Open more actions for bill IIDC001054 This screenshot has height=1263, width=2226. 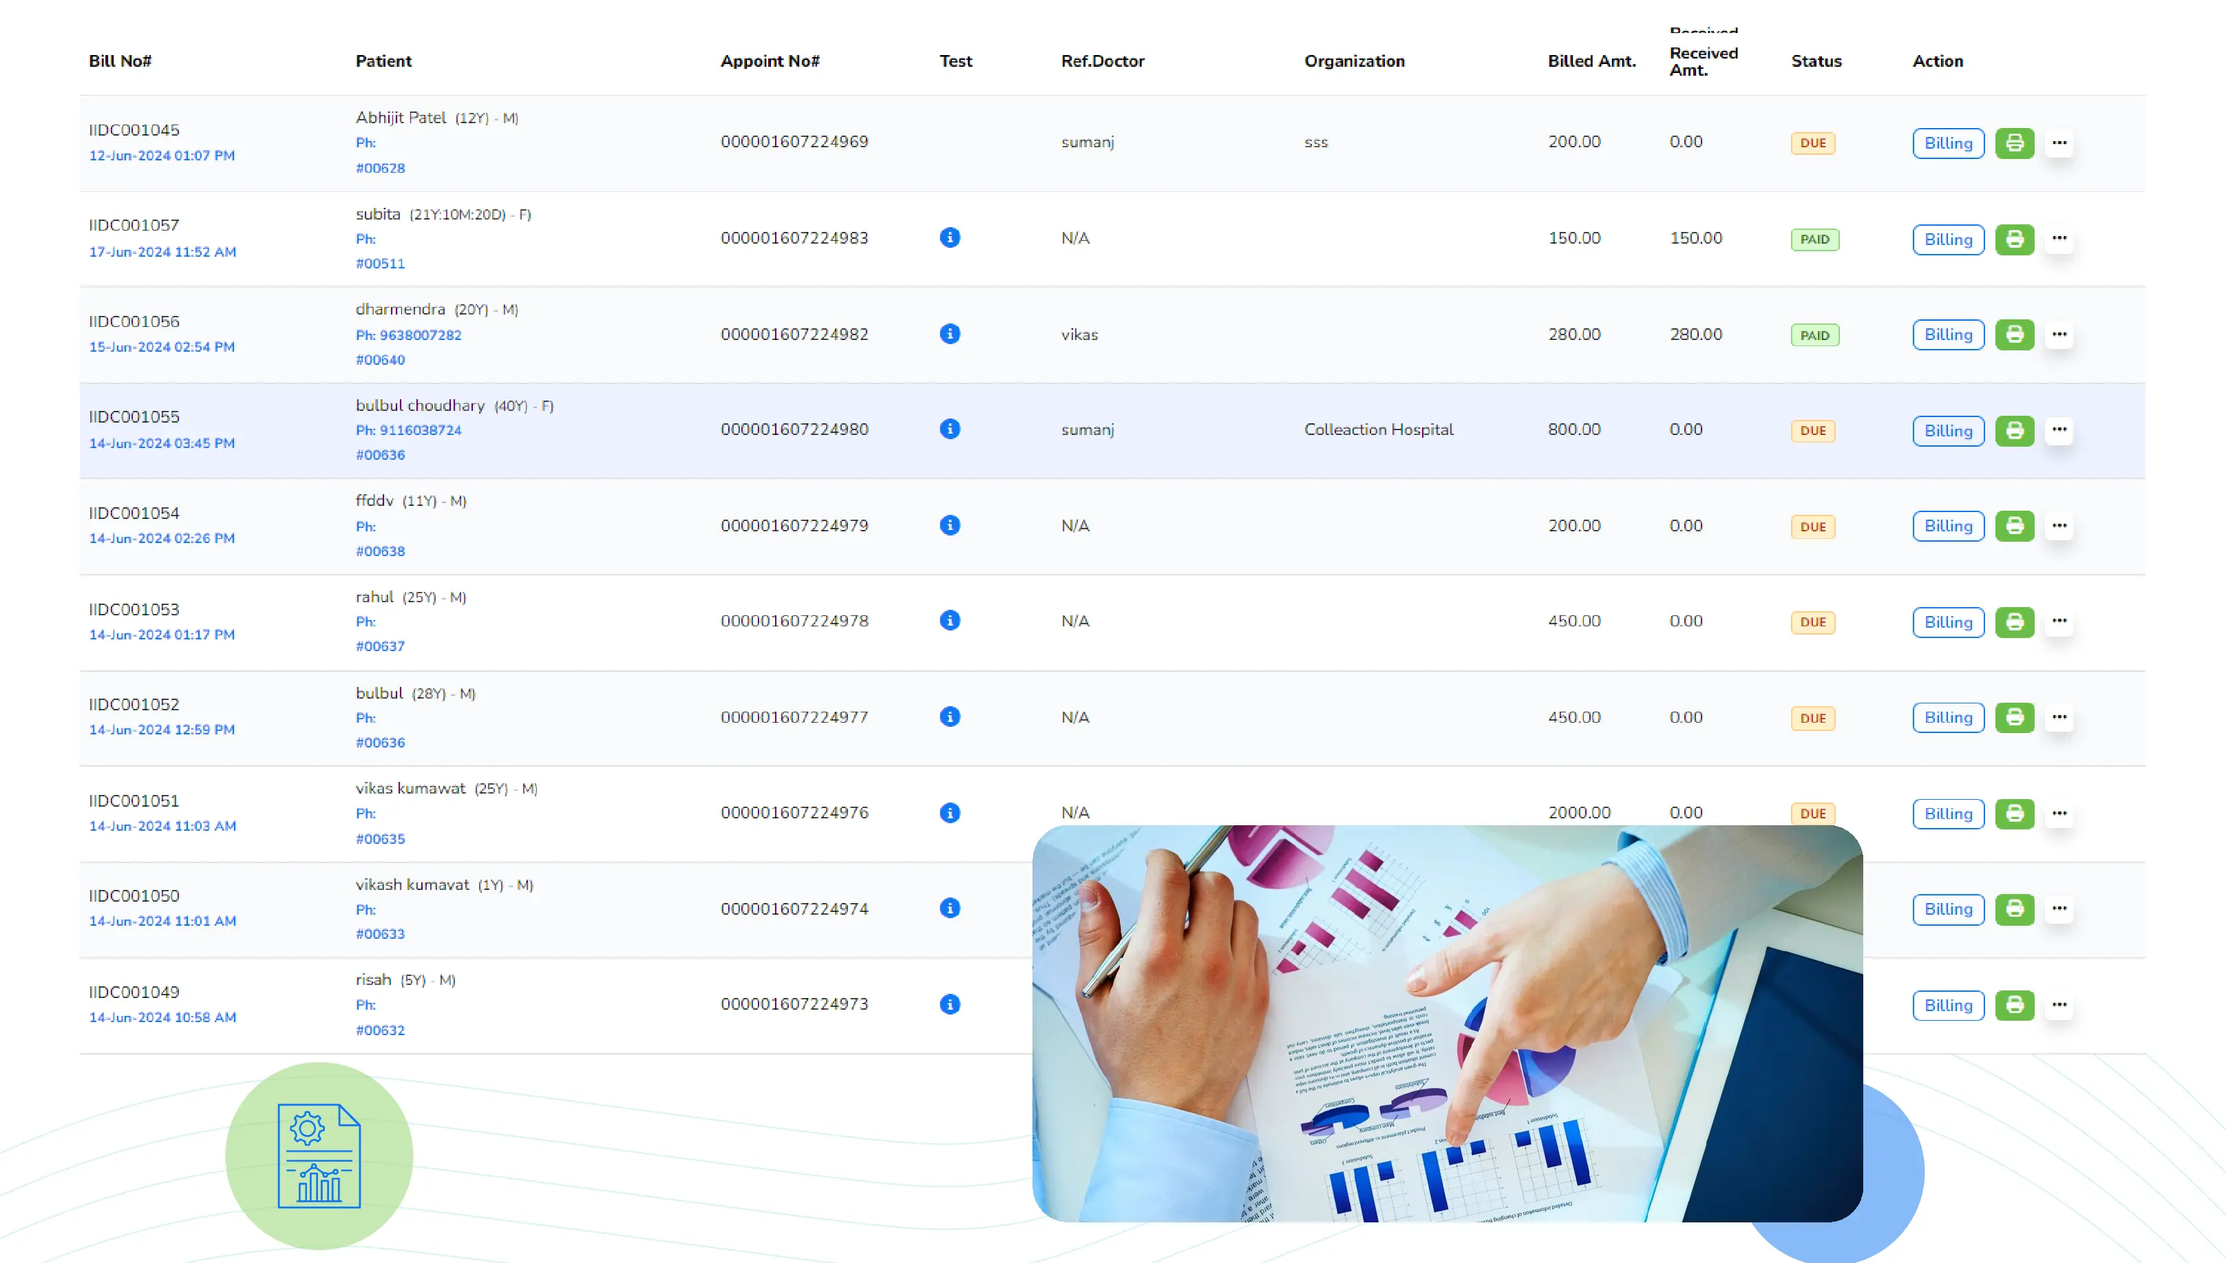2059,526
